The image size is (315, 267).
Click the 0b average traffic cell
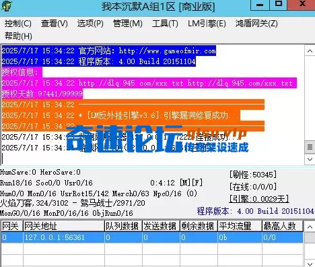(240, 237)
